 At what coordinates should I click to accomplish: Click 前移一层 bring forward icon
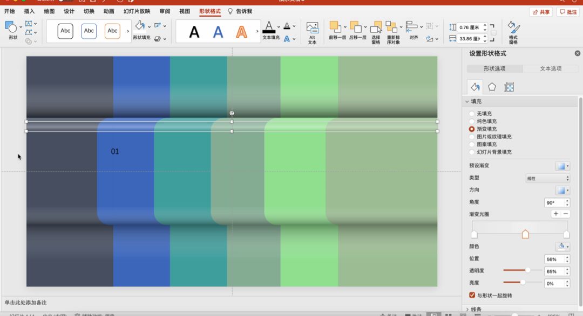(335, 27)
